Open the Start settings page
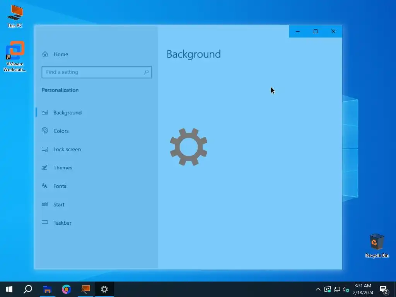The image size is (396, 297). tap(97, 205)
